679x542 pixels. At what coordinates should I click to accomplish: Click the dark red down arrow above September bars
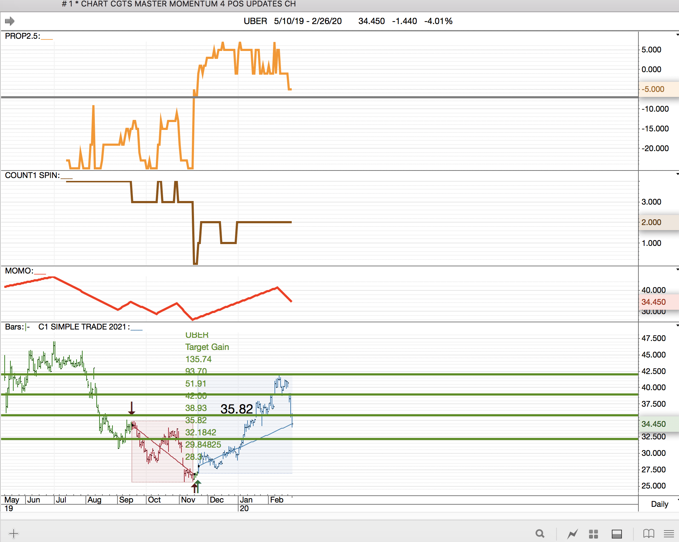coord(132,408)
